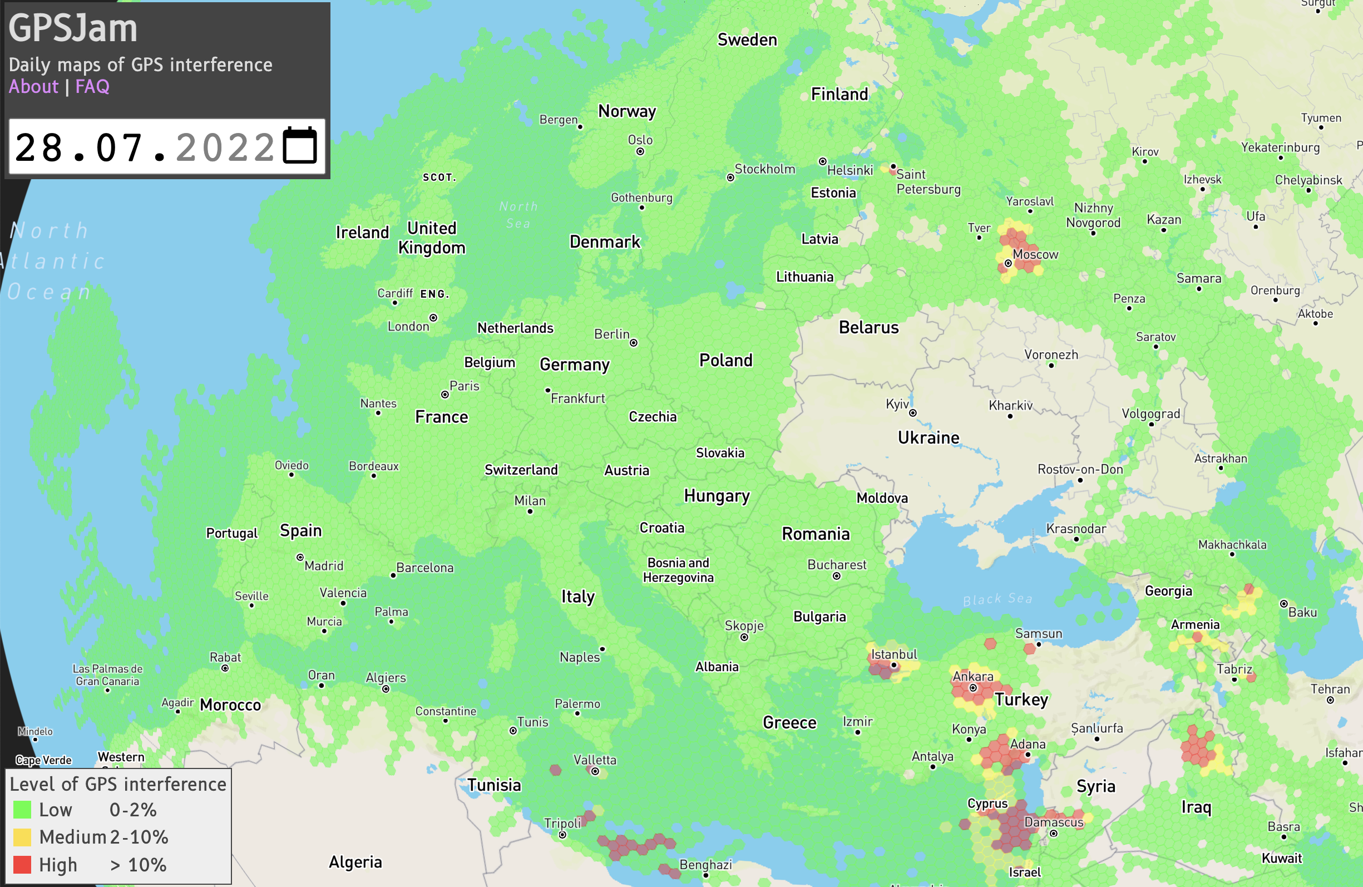The image size is (1363, 887).
Task: Click the Kharkiv city label
Action: pos(1010,405)
